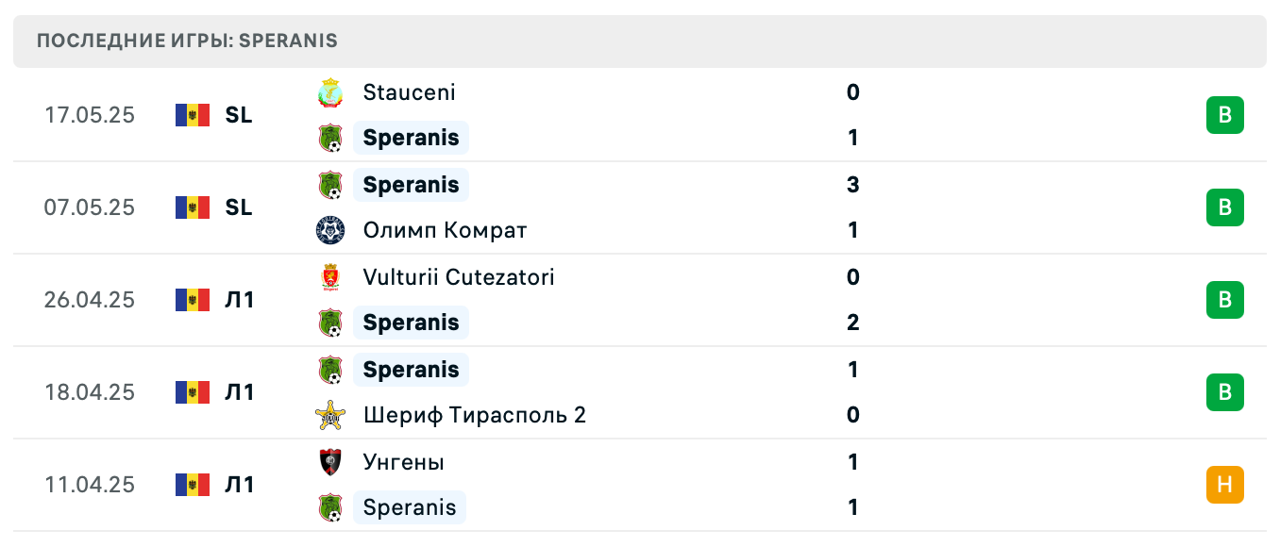Click the Vulturii Cutezatori crest icon

329,277
